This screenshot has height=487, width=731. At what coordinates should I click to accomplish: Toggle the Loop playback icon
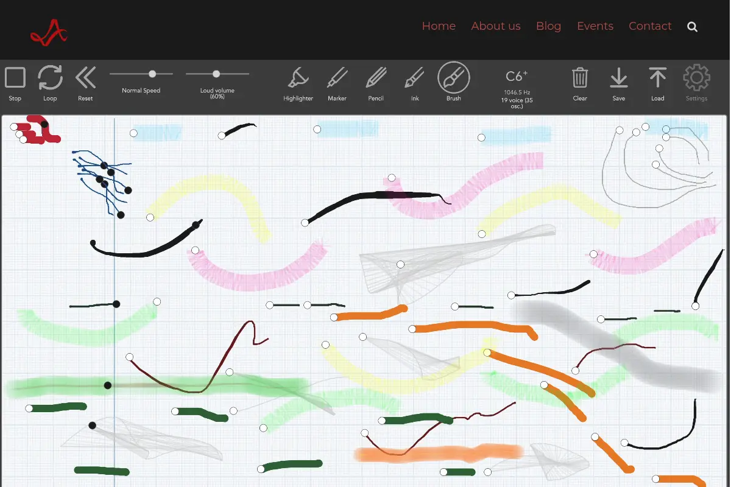point(50,78)
